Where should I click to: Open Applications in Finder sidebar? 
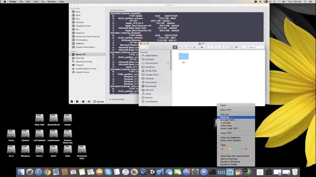pyautogui.click(x=152, y=56)
